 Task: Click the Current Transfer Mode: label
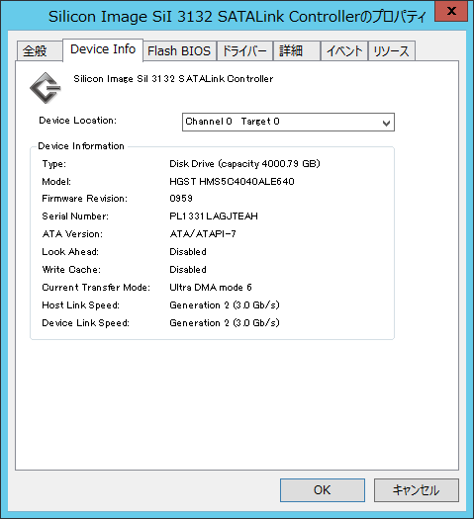click(96, 288)
